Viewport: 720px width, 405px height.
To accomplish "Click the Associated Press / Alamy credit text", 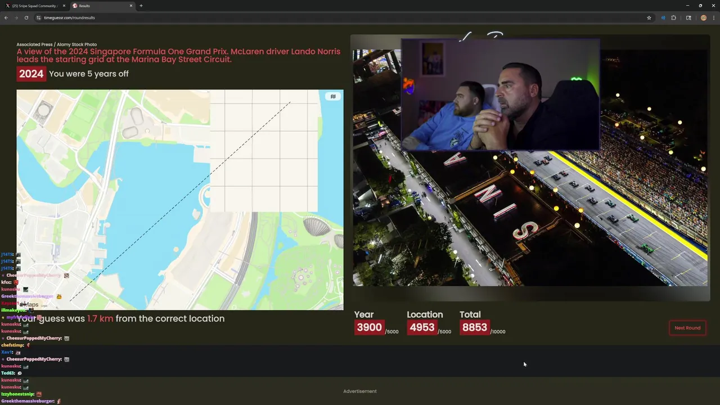I will coord(56,44).
